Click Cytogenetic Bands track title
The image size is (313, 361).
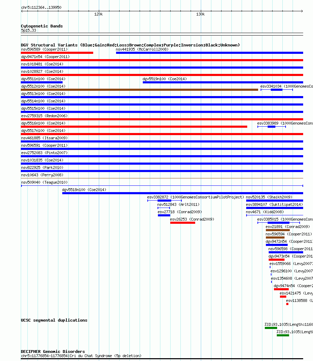(41, 26)
